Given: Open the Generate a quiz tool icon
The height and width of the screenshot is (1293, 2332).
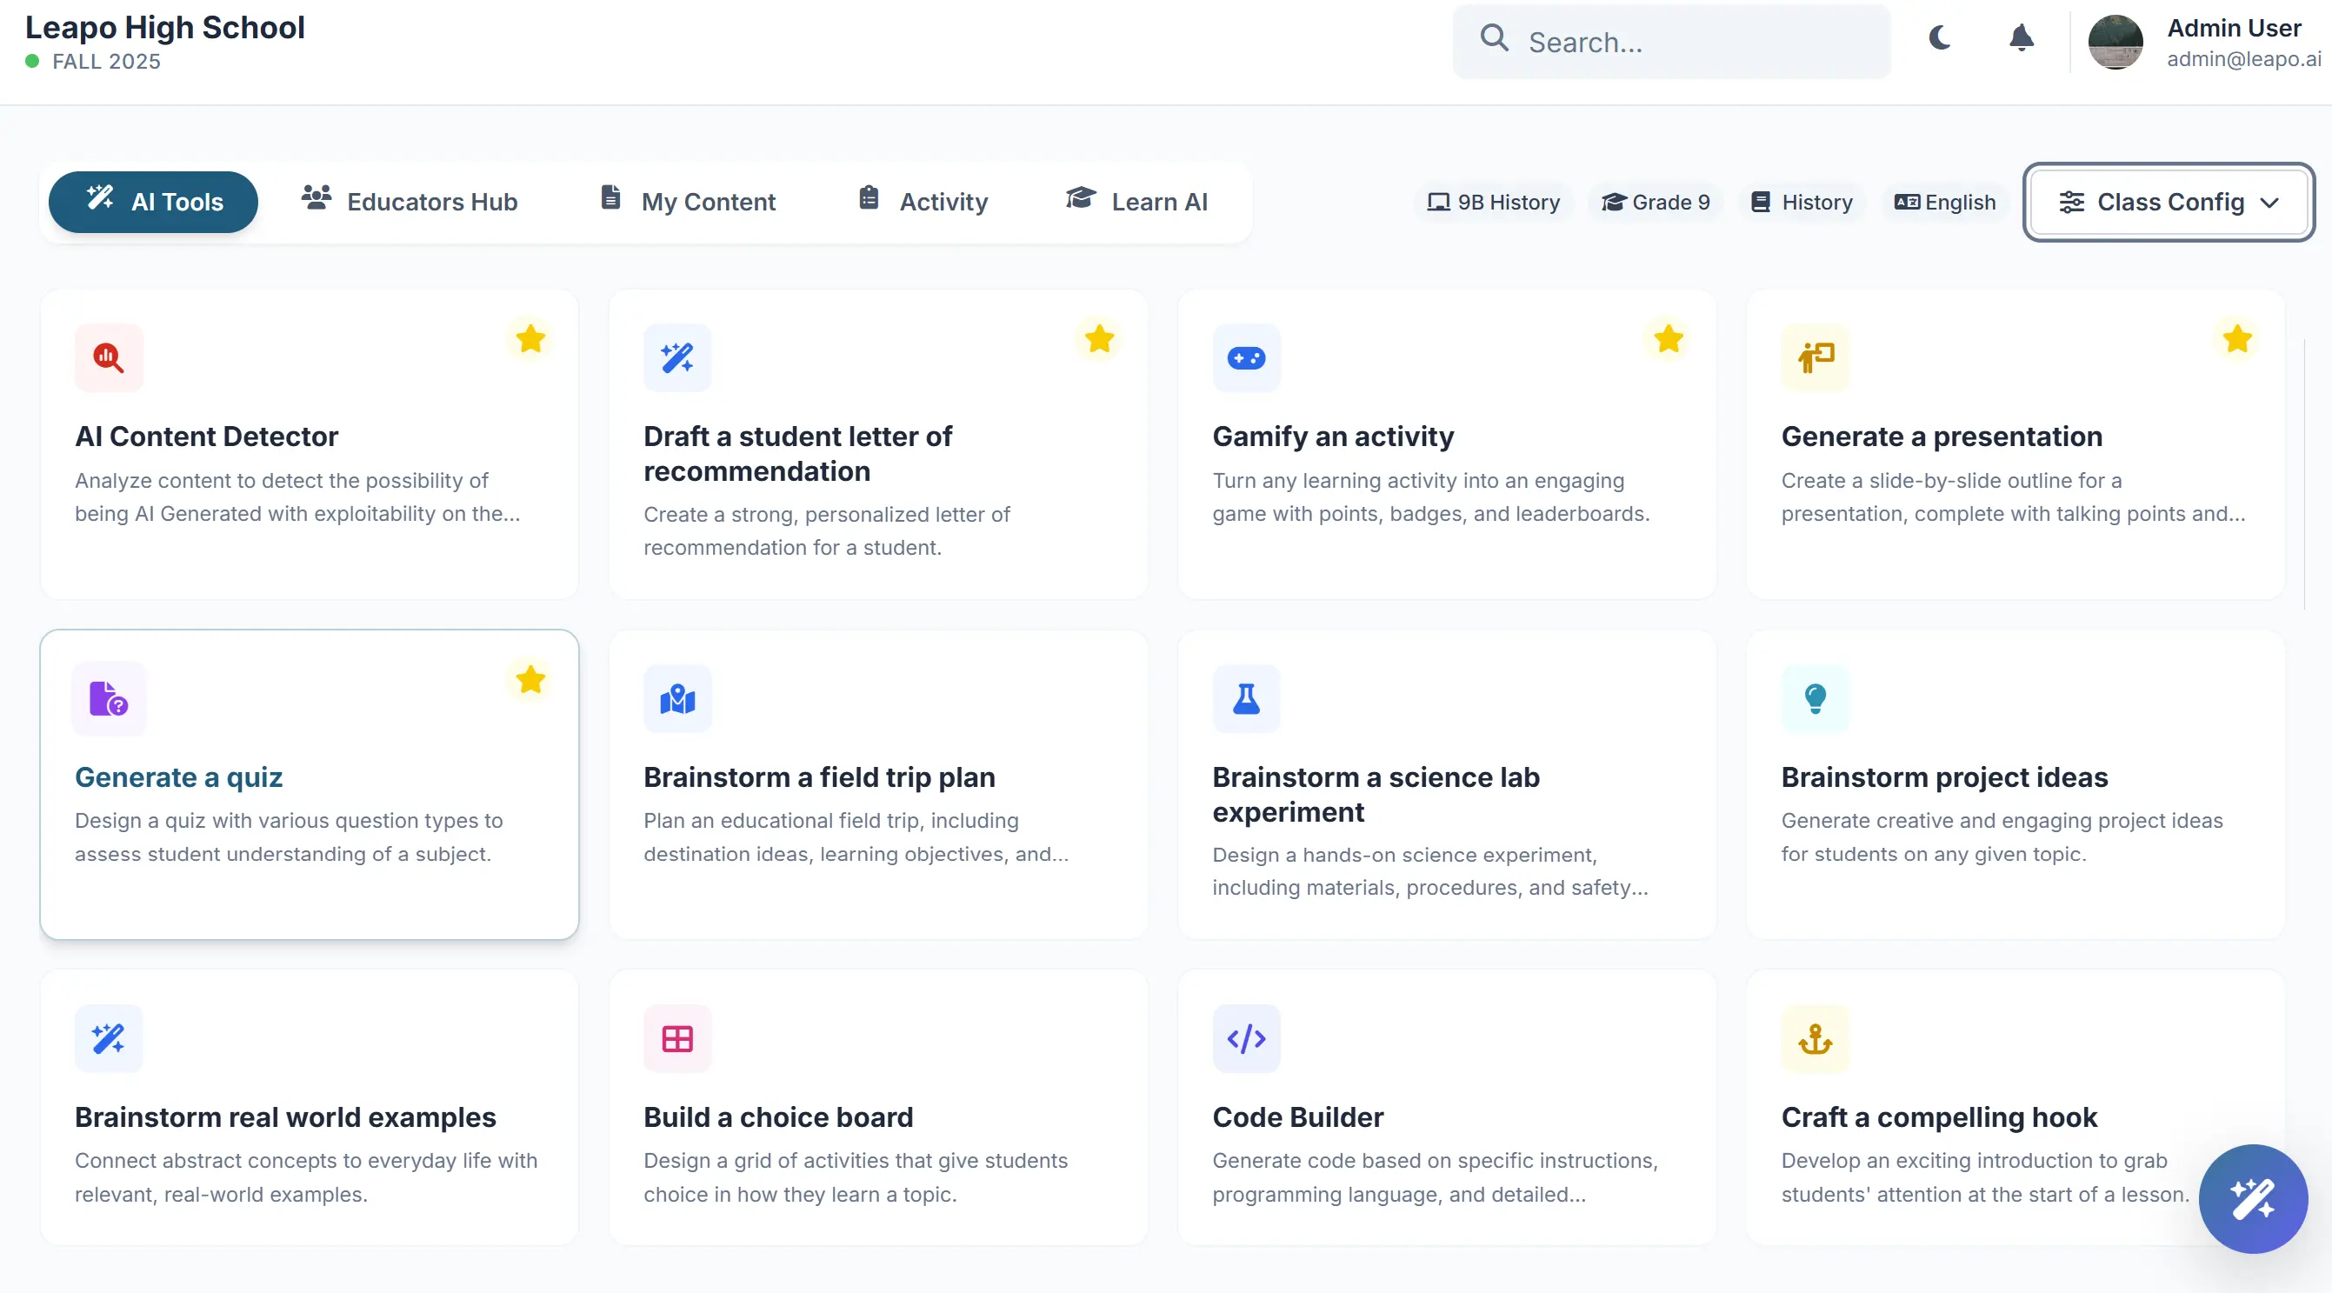Looking at the screenshot, I should [109, 698].
